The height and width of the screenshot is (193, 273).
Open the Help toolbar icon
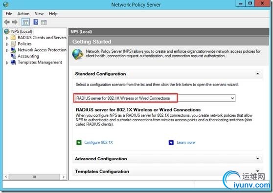(36, 22)
